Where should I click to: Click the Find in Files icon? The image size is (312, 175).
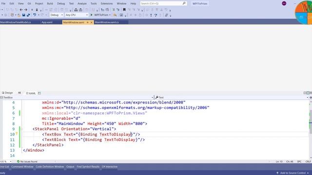pos(115,15)
